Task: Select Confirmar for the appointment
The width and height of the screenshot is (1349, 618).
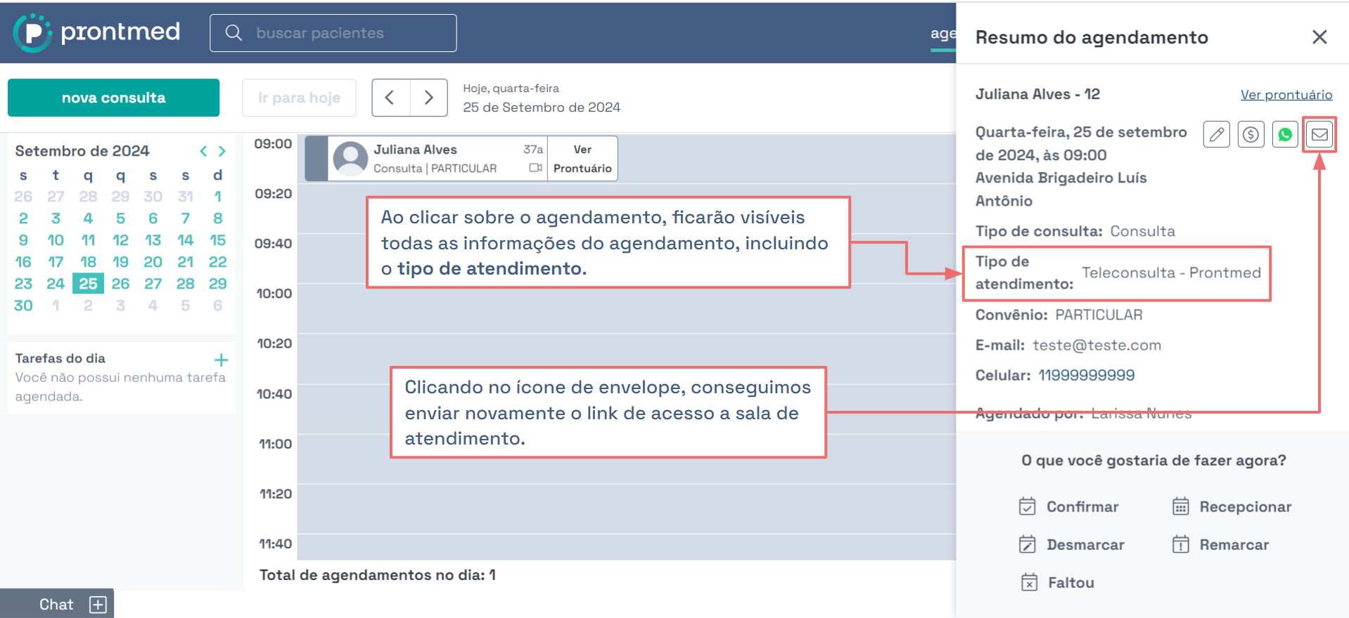Action: (1070, 506)
